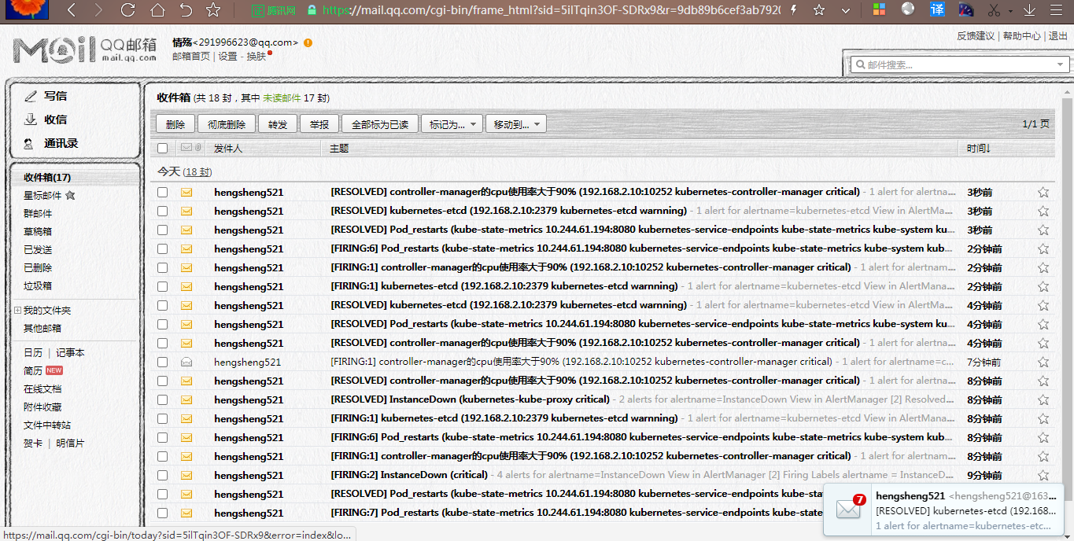Star the email received 3秒前 about controller-manager

tap(1043, 192)
